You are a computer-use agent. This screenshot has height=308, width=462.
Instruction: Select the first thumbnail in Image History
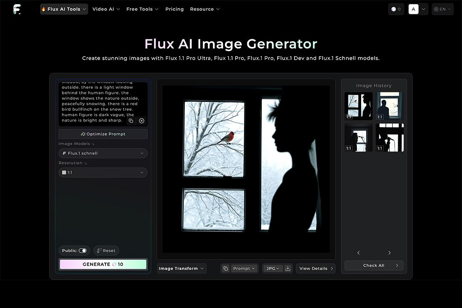click(x=358, y=106)
